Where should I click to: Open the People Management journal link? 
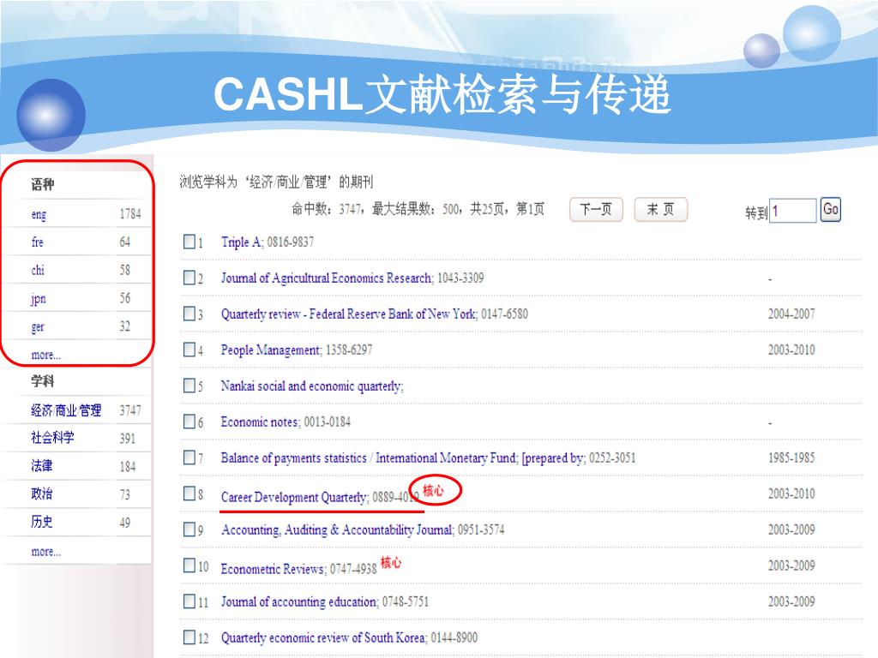tap(270, 350)
